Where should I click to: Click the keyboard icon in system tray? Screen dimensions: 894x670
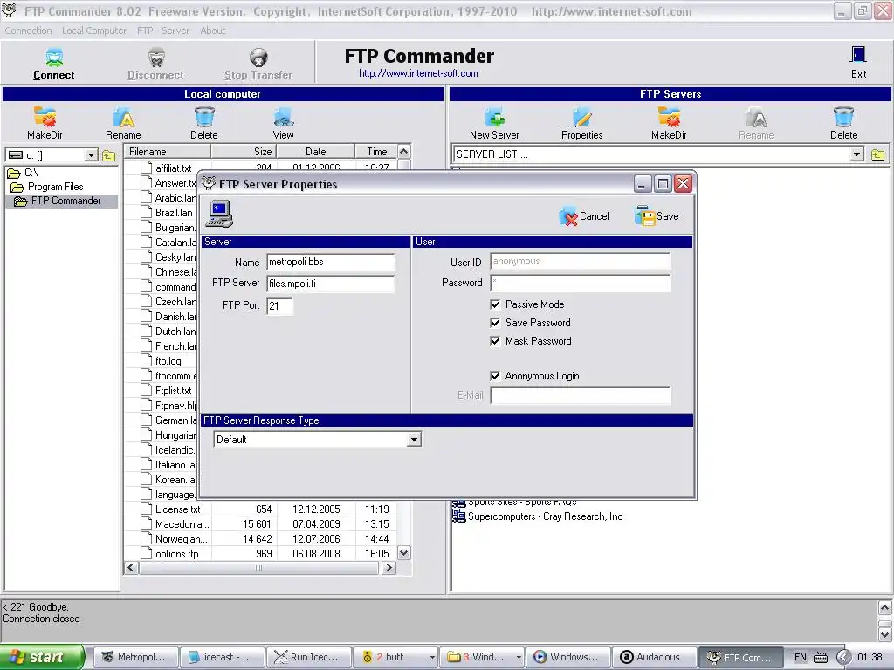[x=821, y=658]
